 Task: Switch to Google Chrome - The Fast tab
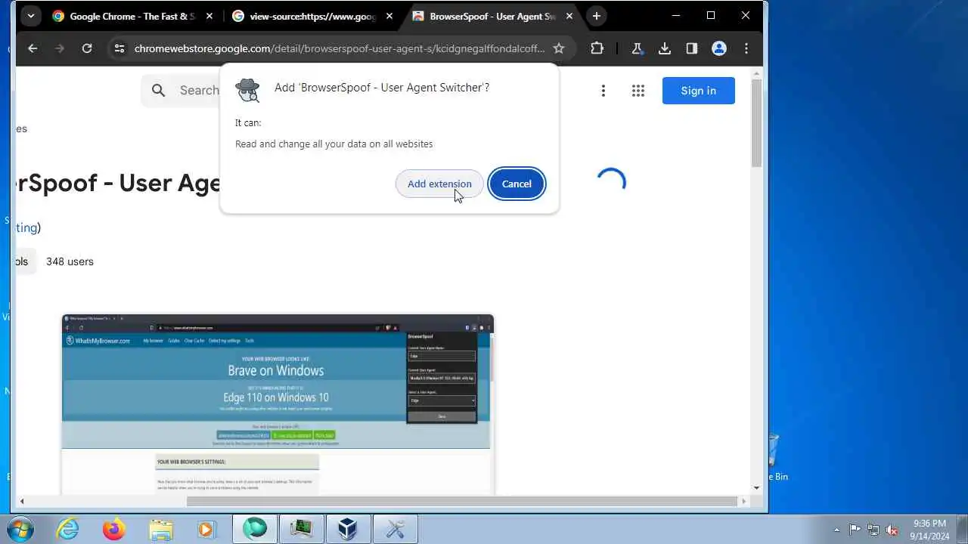[x=123, y=16]
